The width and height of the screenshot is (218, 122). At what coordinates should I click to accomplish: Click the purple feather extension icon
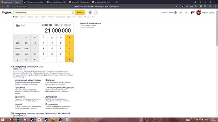click(x=187, y=6)
